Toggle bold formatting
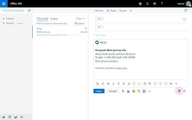This screenshot has width=192, height=120. click(x=108, y=83)
